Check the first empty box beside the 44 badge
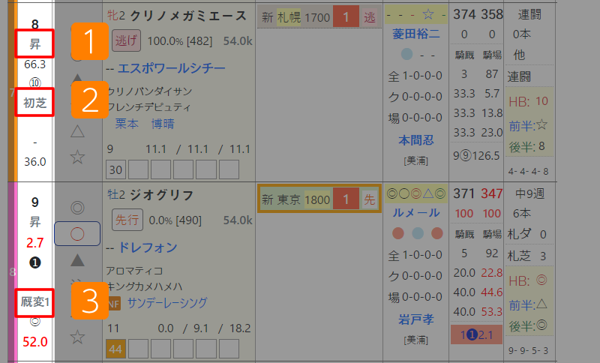This screenshot has width=600, height=363. (x=139, y=348)
